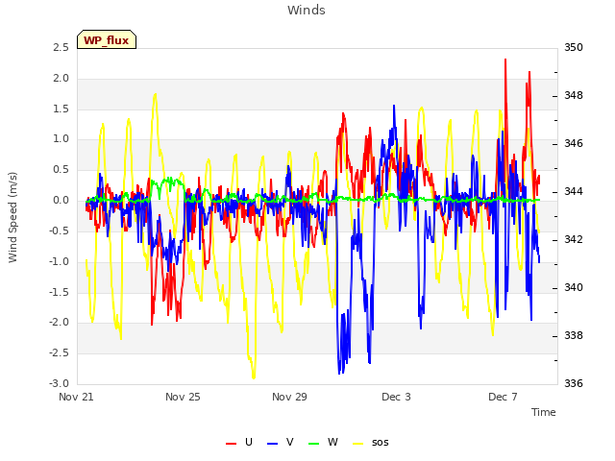Click the 2.0 left axis value
Screen dimensions: 615x461
coord(61,78)
